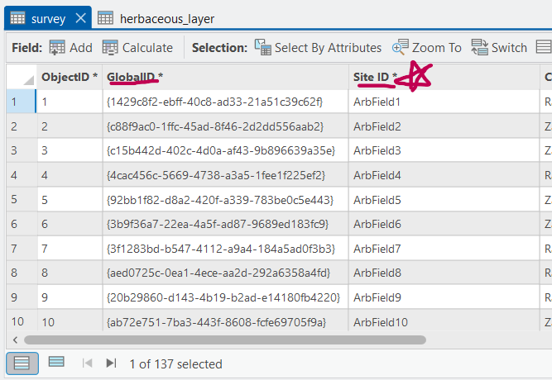Switch the current selection
This screenshot has width=552, height=380.
coord(499,48)
